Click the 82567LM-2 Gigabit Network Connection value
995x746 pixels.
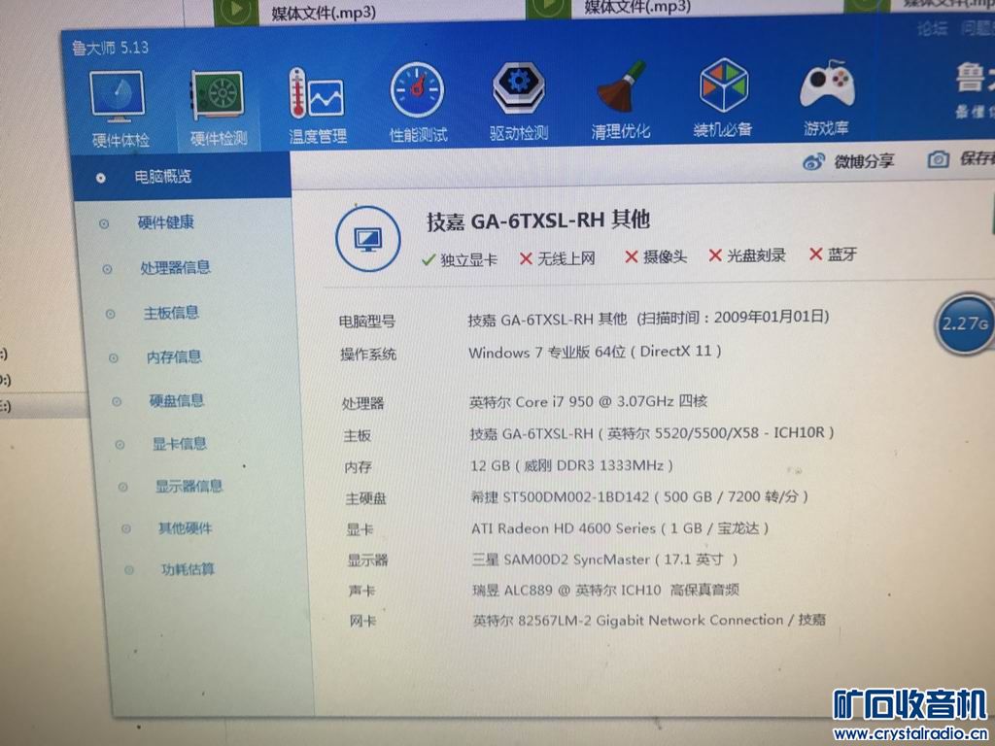pyautogui.click(x=650, y=620)
